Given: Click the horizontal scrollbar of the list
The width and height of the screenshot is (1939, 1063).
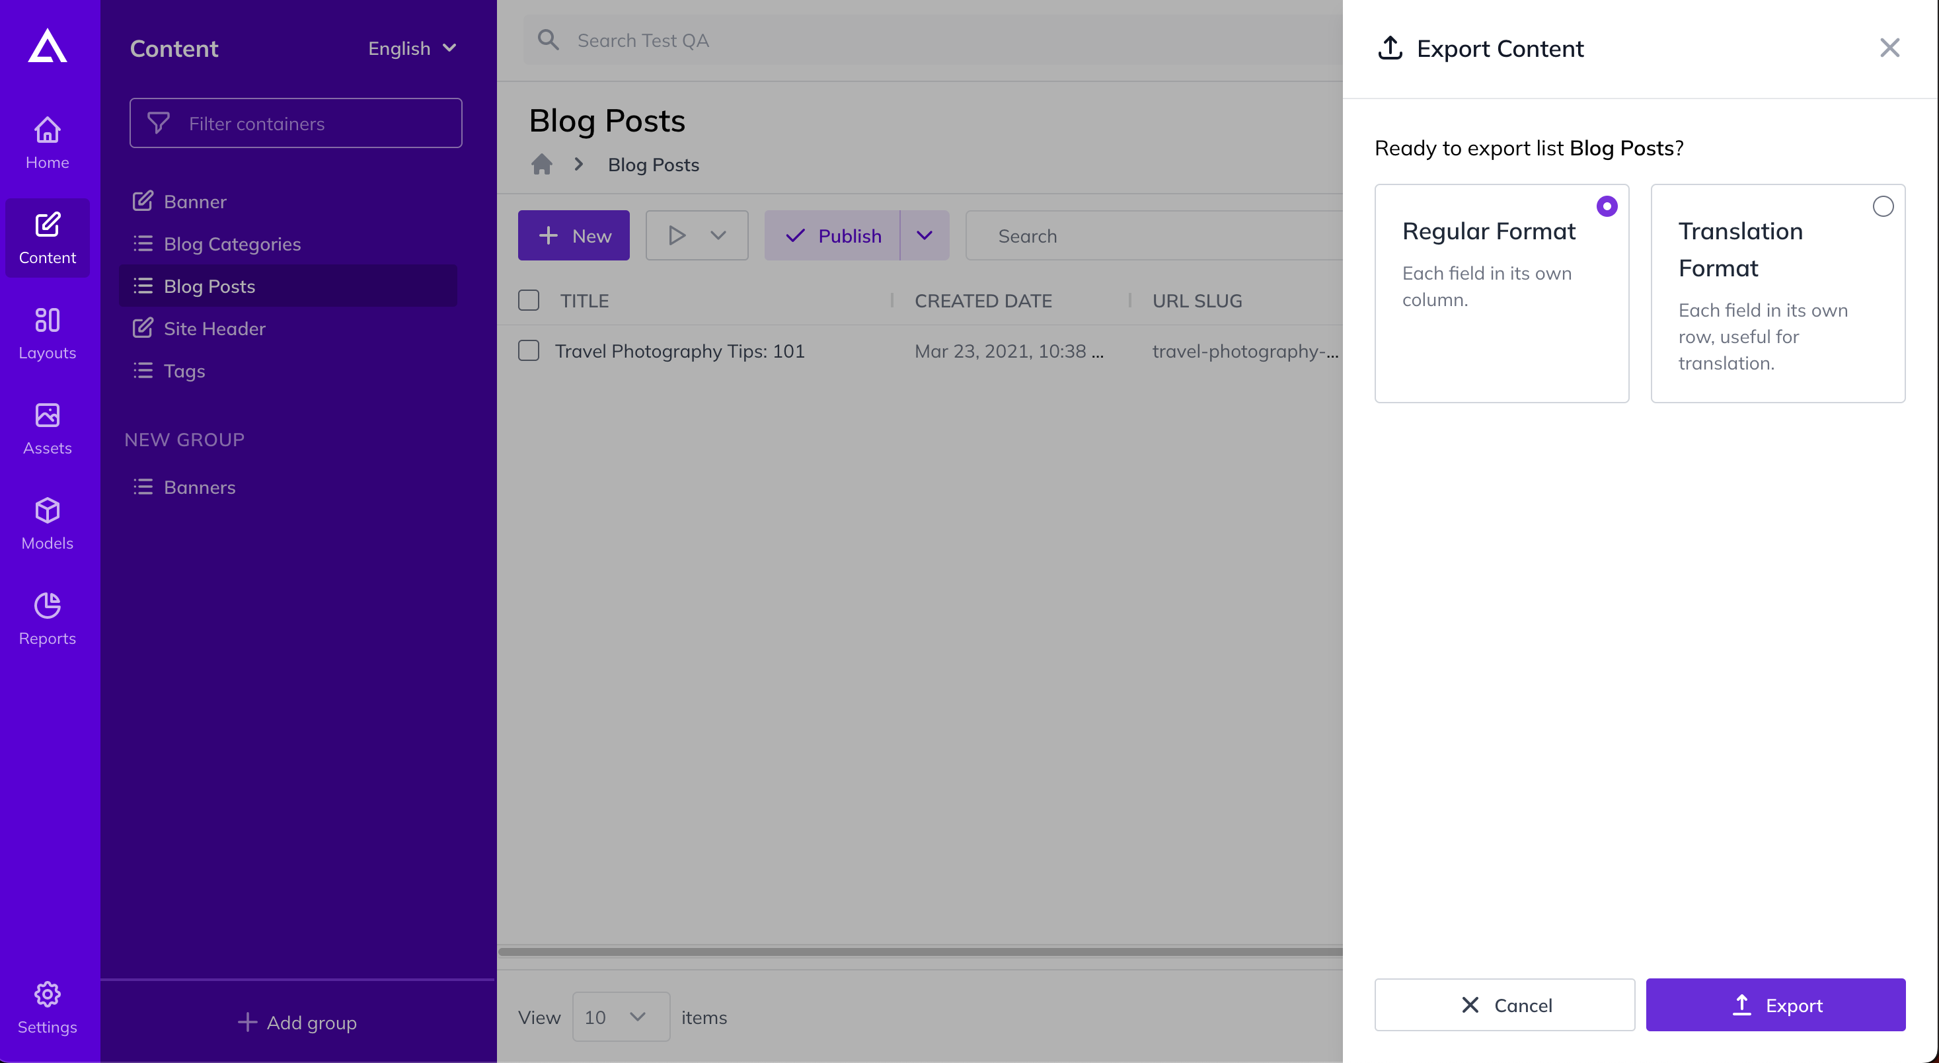Looking at the screenshot, I should (920, 951).
